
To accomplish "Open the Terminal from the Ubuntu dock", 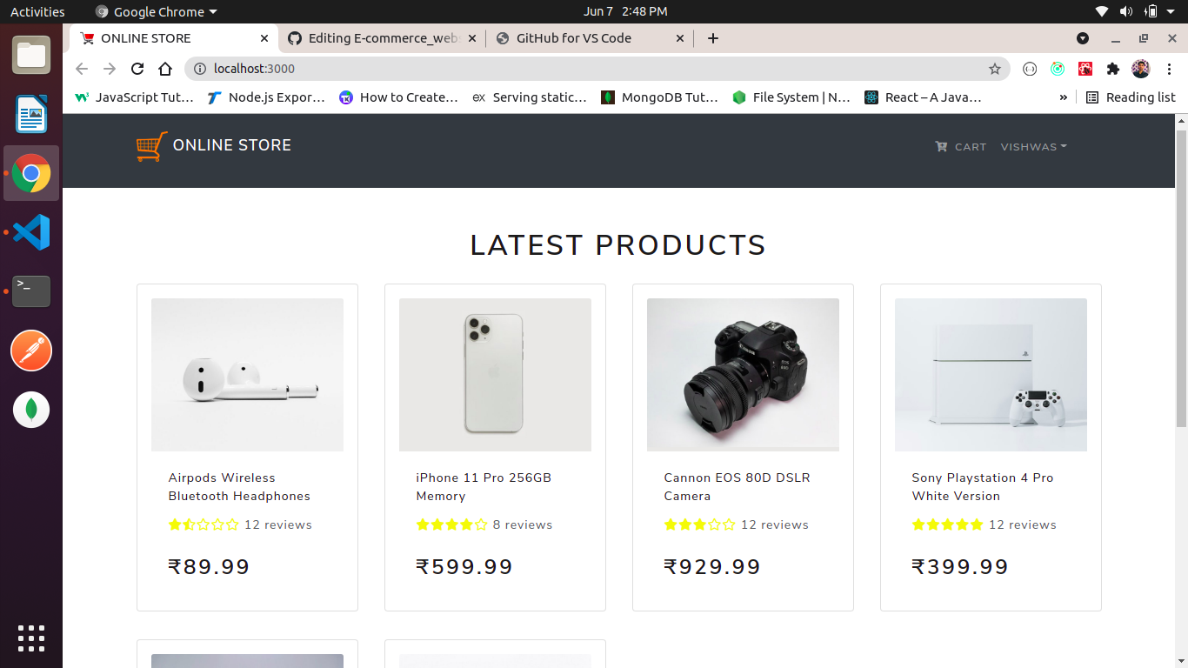I will [31, 291].
